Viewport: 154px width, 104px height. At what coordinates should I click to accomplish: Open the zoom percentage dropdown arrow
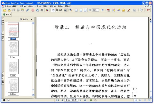(100, 10)
